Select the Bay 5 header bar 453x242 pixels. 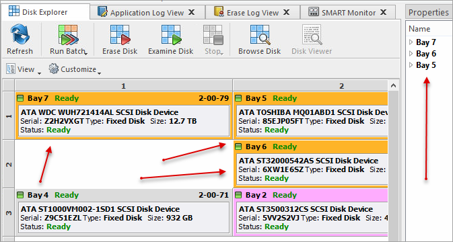[x=310, y=98]
